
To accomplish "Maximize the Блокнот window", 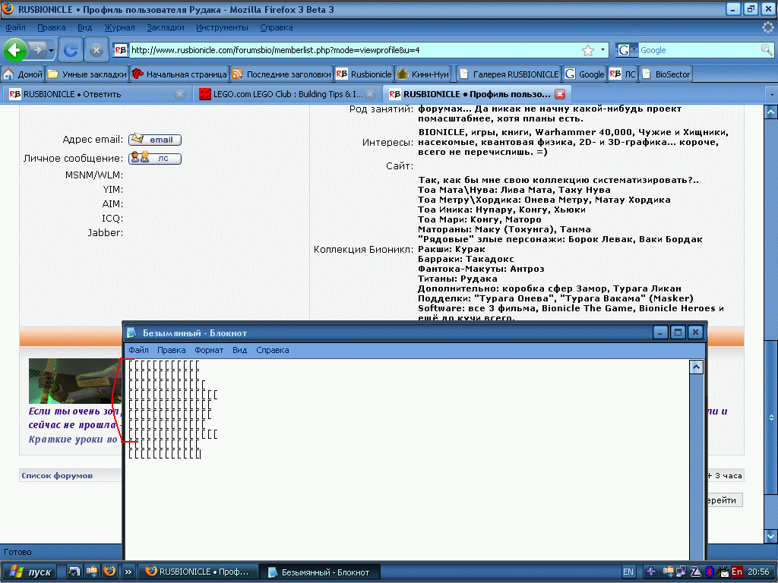I will click(678, 332).
